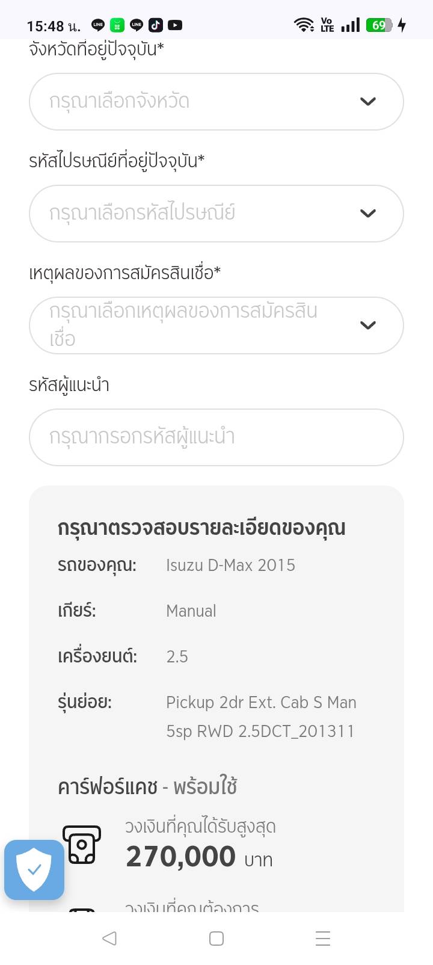Tap the Isuzu D-Max 2015 car detail
433x965 pixels.
[230, 565]
